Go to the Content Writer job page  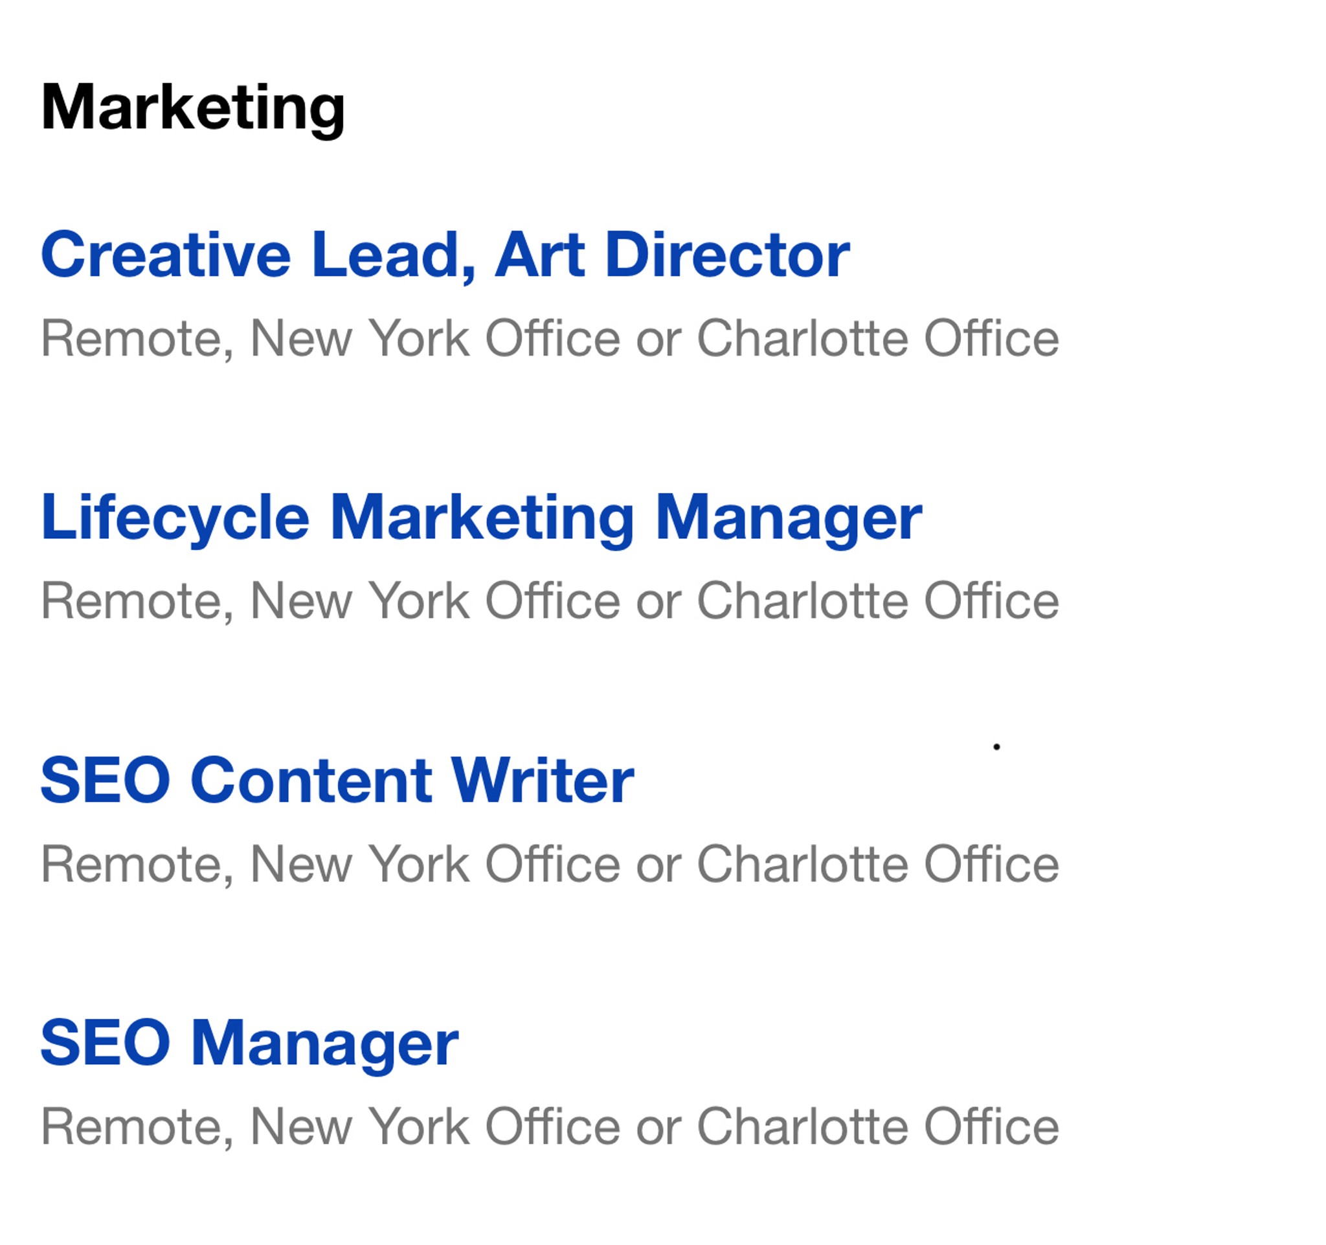tap(337, 781)
